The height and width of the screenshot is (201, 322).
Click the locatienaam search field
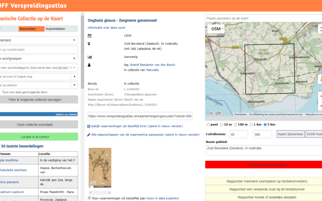pyautogui.click(x=38, y=50)
